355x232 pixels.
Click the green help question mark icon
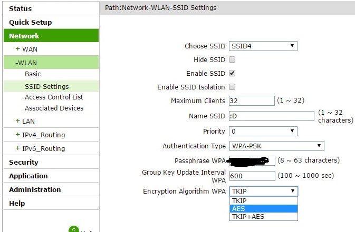click(74, 229)
